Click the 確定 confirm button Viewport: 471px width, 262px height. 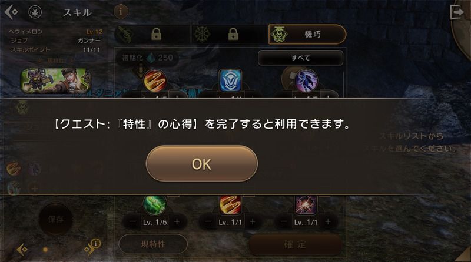click(295, 244)
